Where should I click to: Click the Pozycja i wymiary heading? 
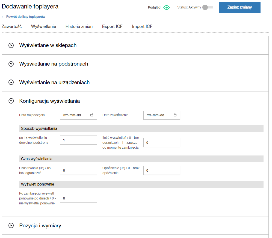click(40, 225)
